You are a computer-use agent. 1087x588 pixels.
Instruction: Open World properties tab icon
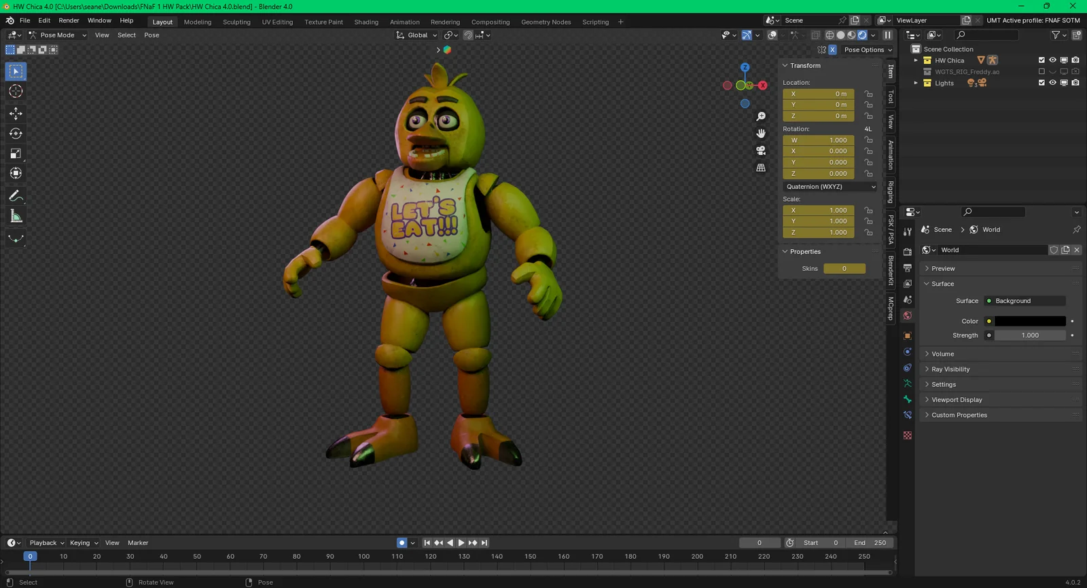908,316
